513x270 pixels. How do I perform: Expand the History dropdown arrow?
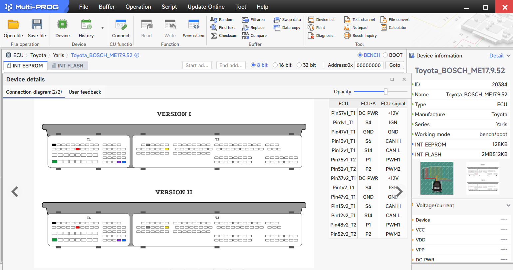point(103,28)
